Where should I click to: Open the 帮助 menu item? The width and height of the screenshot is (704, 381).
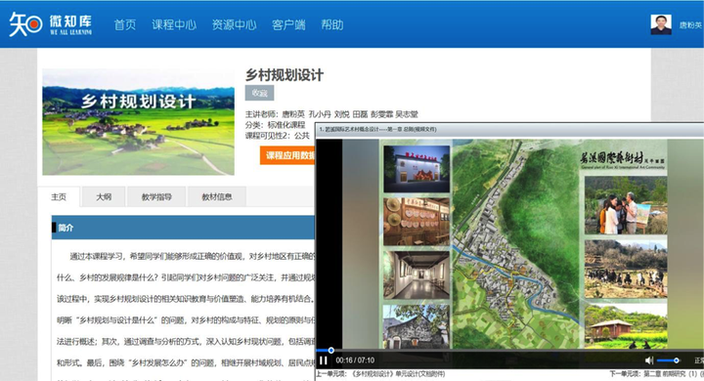(332, 24)
